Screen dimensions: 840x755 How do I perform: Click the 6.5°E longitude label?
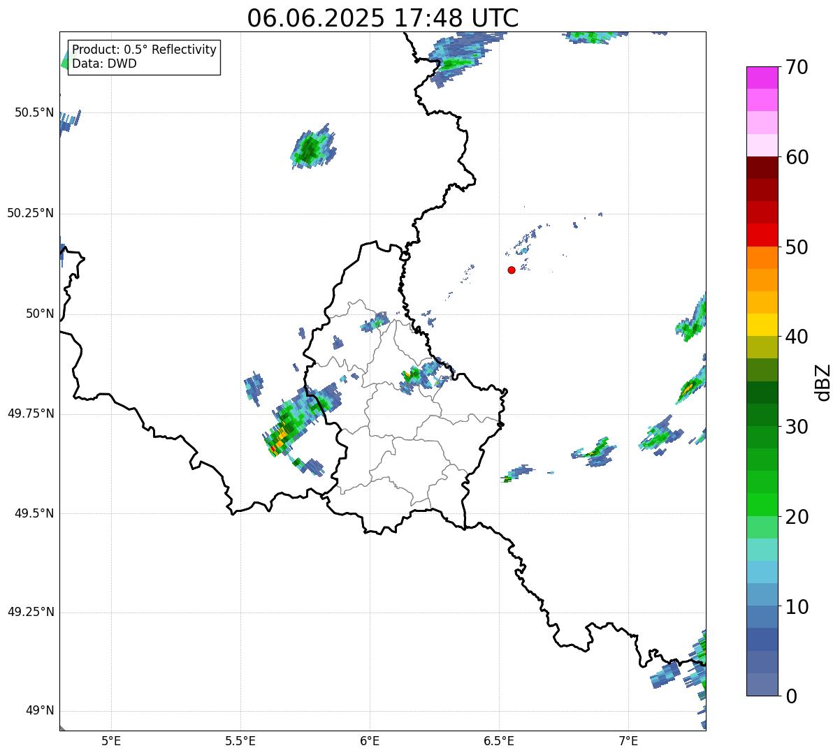pyautogui.click(x=499, y=740)
